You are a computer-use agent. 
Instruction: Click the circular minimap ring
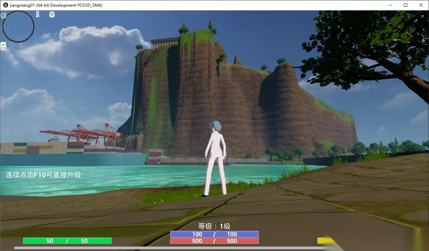(x=18, y=27)
